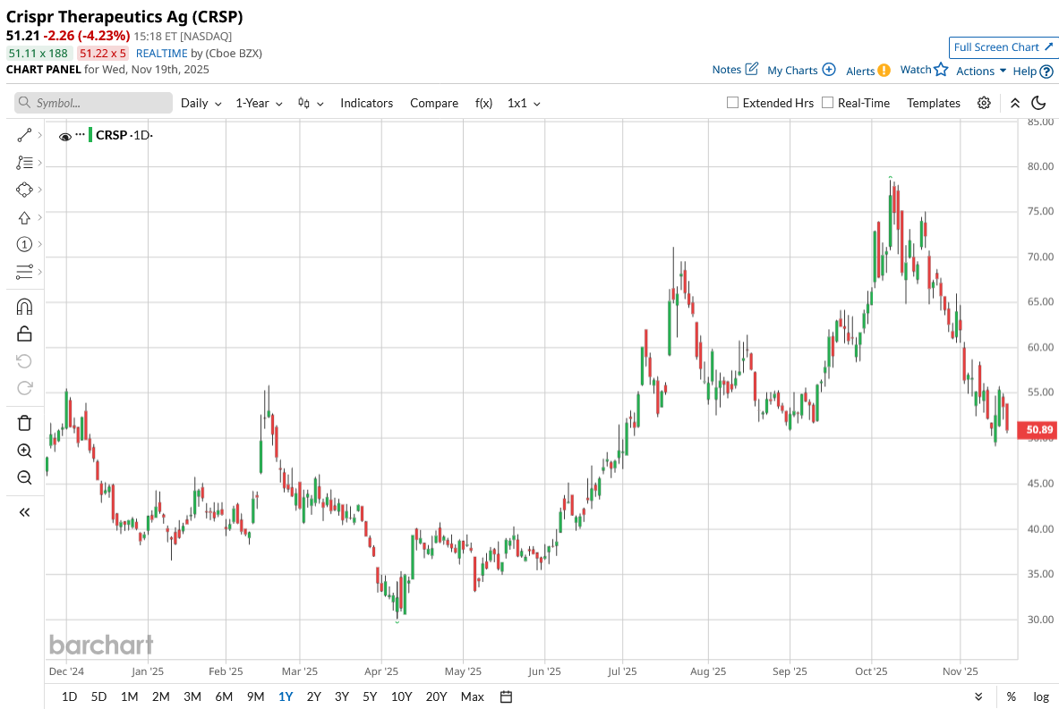1059x709 pixels.
Task: Toggle the lock drawings icon
Action: click(24, 333)
